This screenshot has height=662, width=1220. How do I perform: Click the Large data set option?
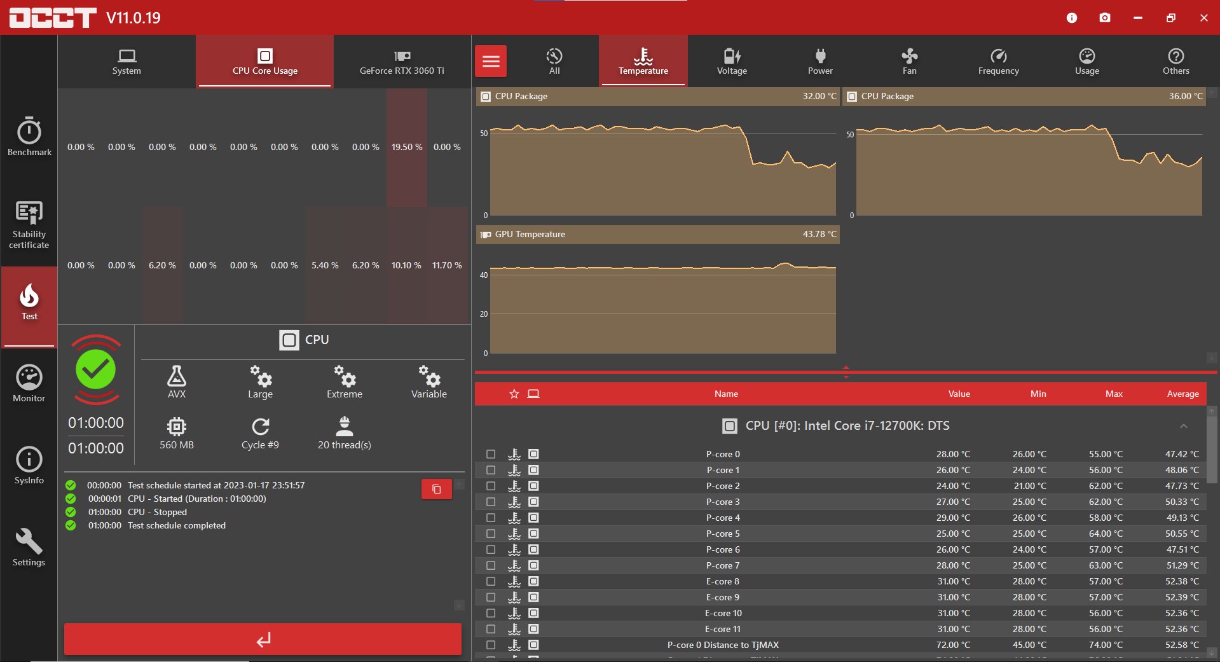[260, 382]
